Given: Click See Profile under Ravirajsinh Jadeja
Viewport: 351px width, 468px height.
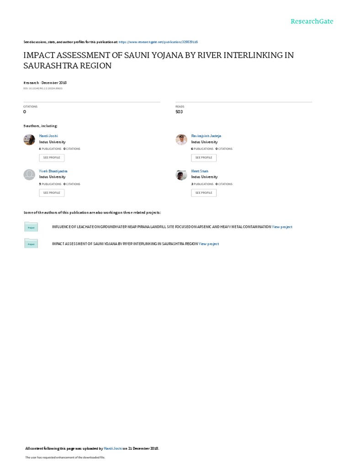Looking at the screenshot, I should coord(204,158).
